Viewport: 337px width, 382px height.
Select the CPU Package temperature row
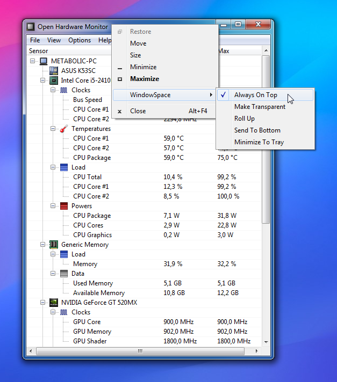92,158
